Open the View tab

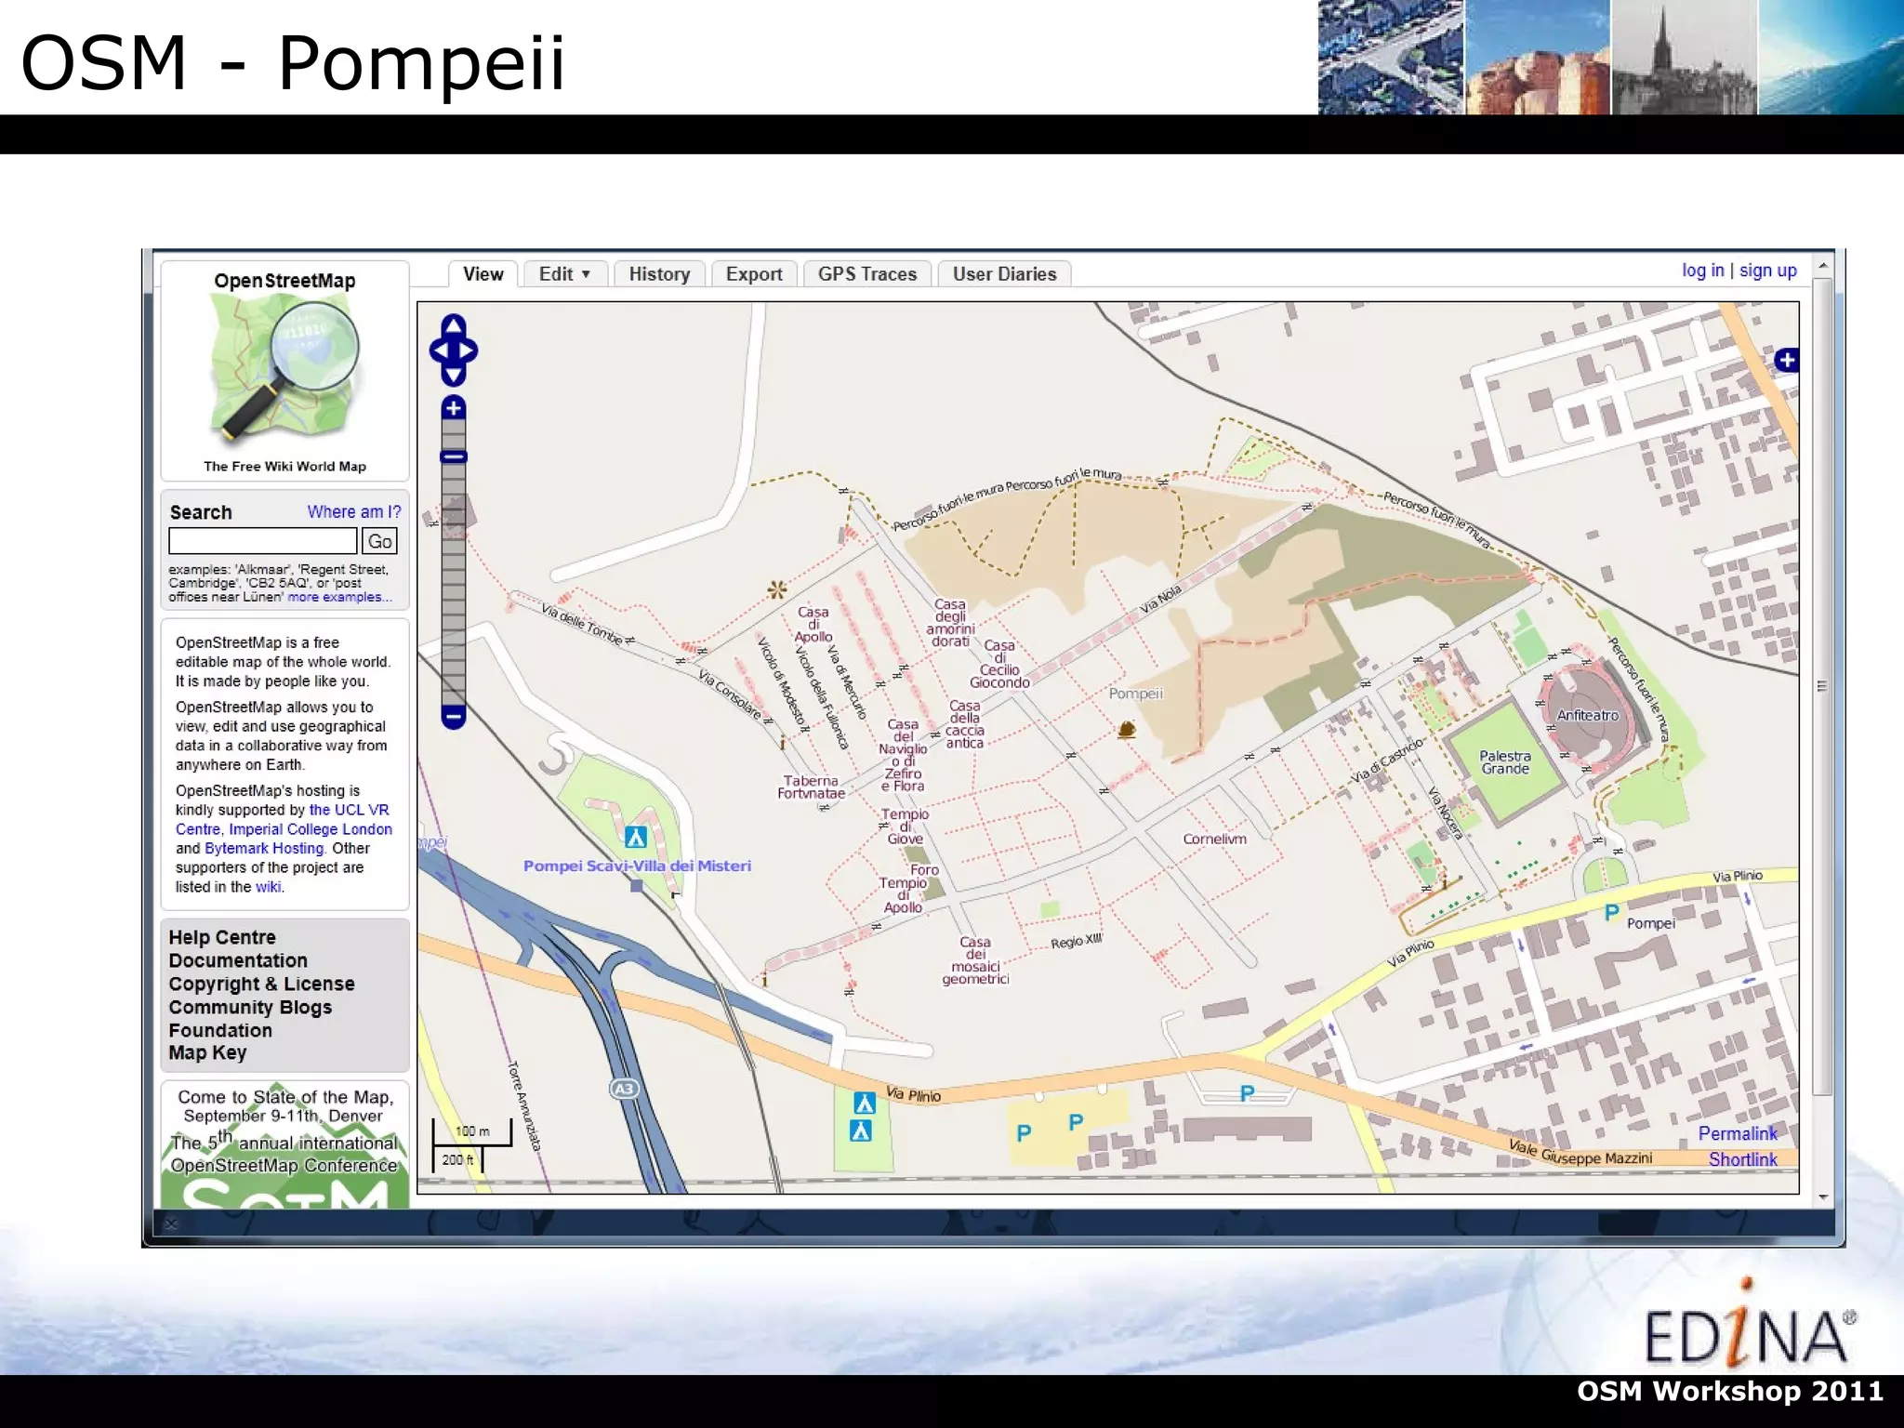pyautogui.click(x=483, y=274)
